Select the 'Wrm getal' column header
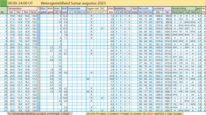The image size is (206, 115). pos(50,10)
